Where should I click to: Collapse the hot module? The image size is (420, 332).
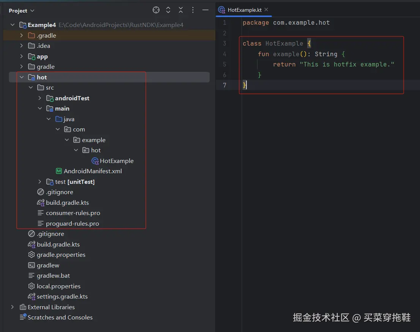[21, 77]
